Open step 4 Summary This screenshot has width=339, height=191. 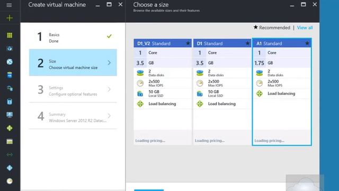point(73,116)
